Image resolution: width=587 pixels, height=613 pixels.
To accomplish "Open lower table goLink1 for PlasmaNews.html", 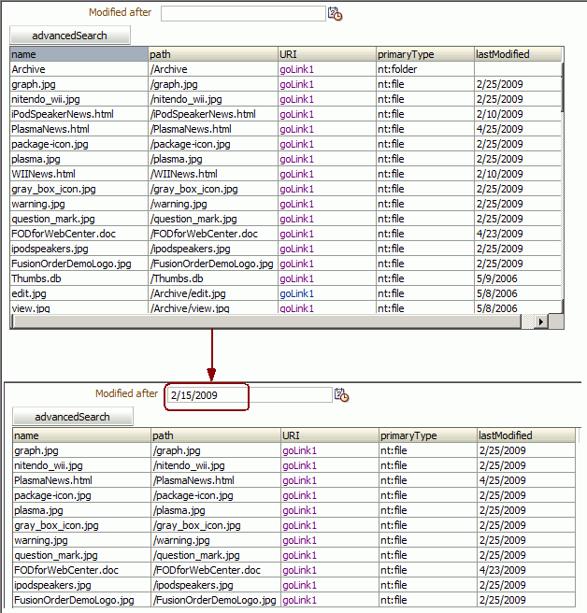I will [299, 480].
